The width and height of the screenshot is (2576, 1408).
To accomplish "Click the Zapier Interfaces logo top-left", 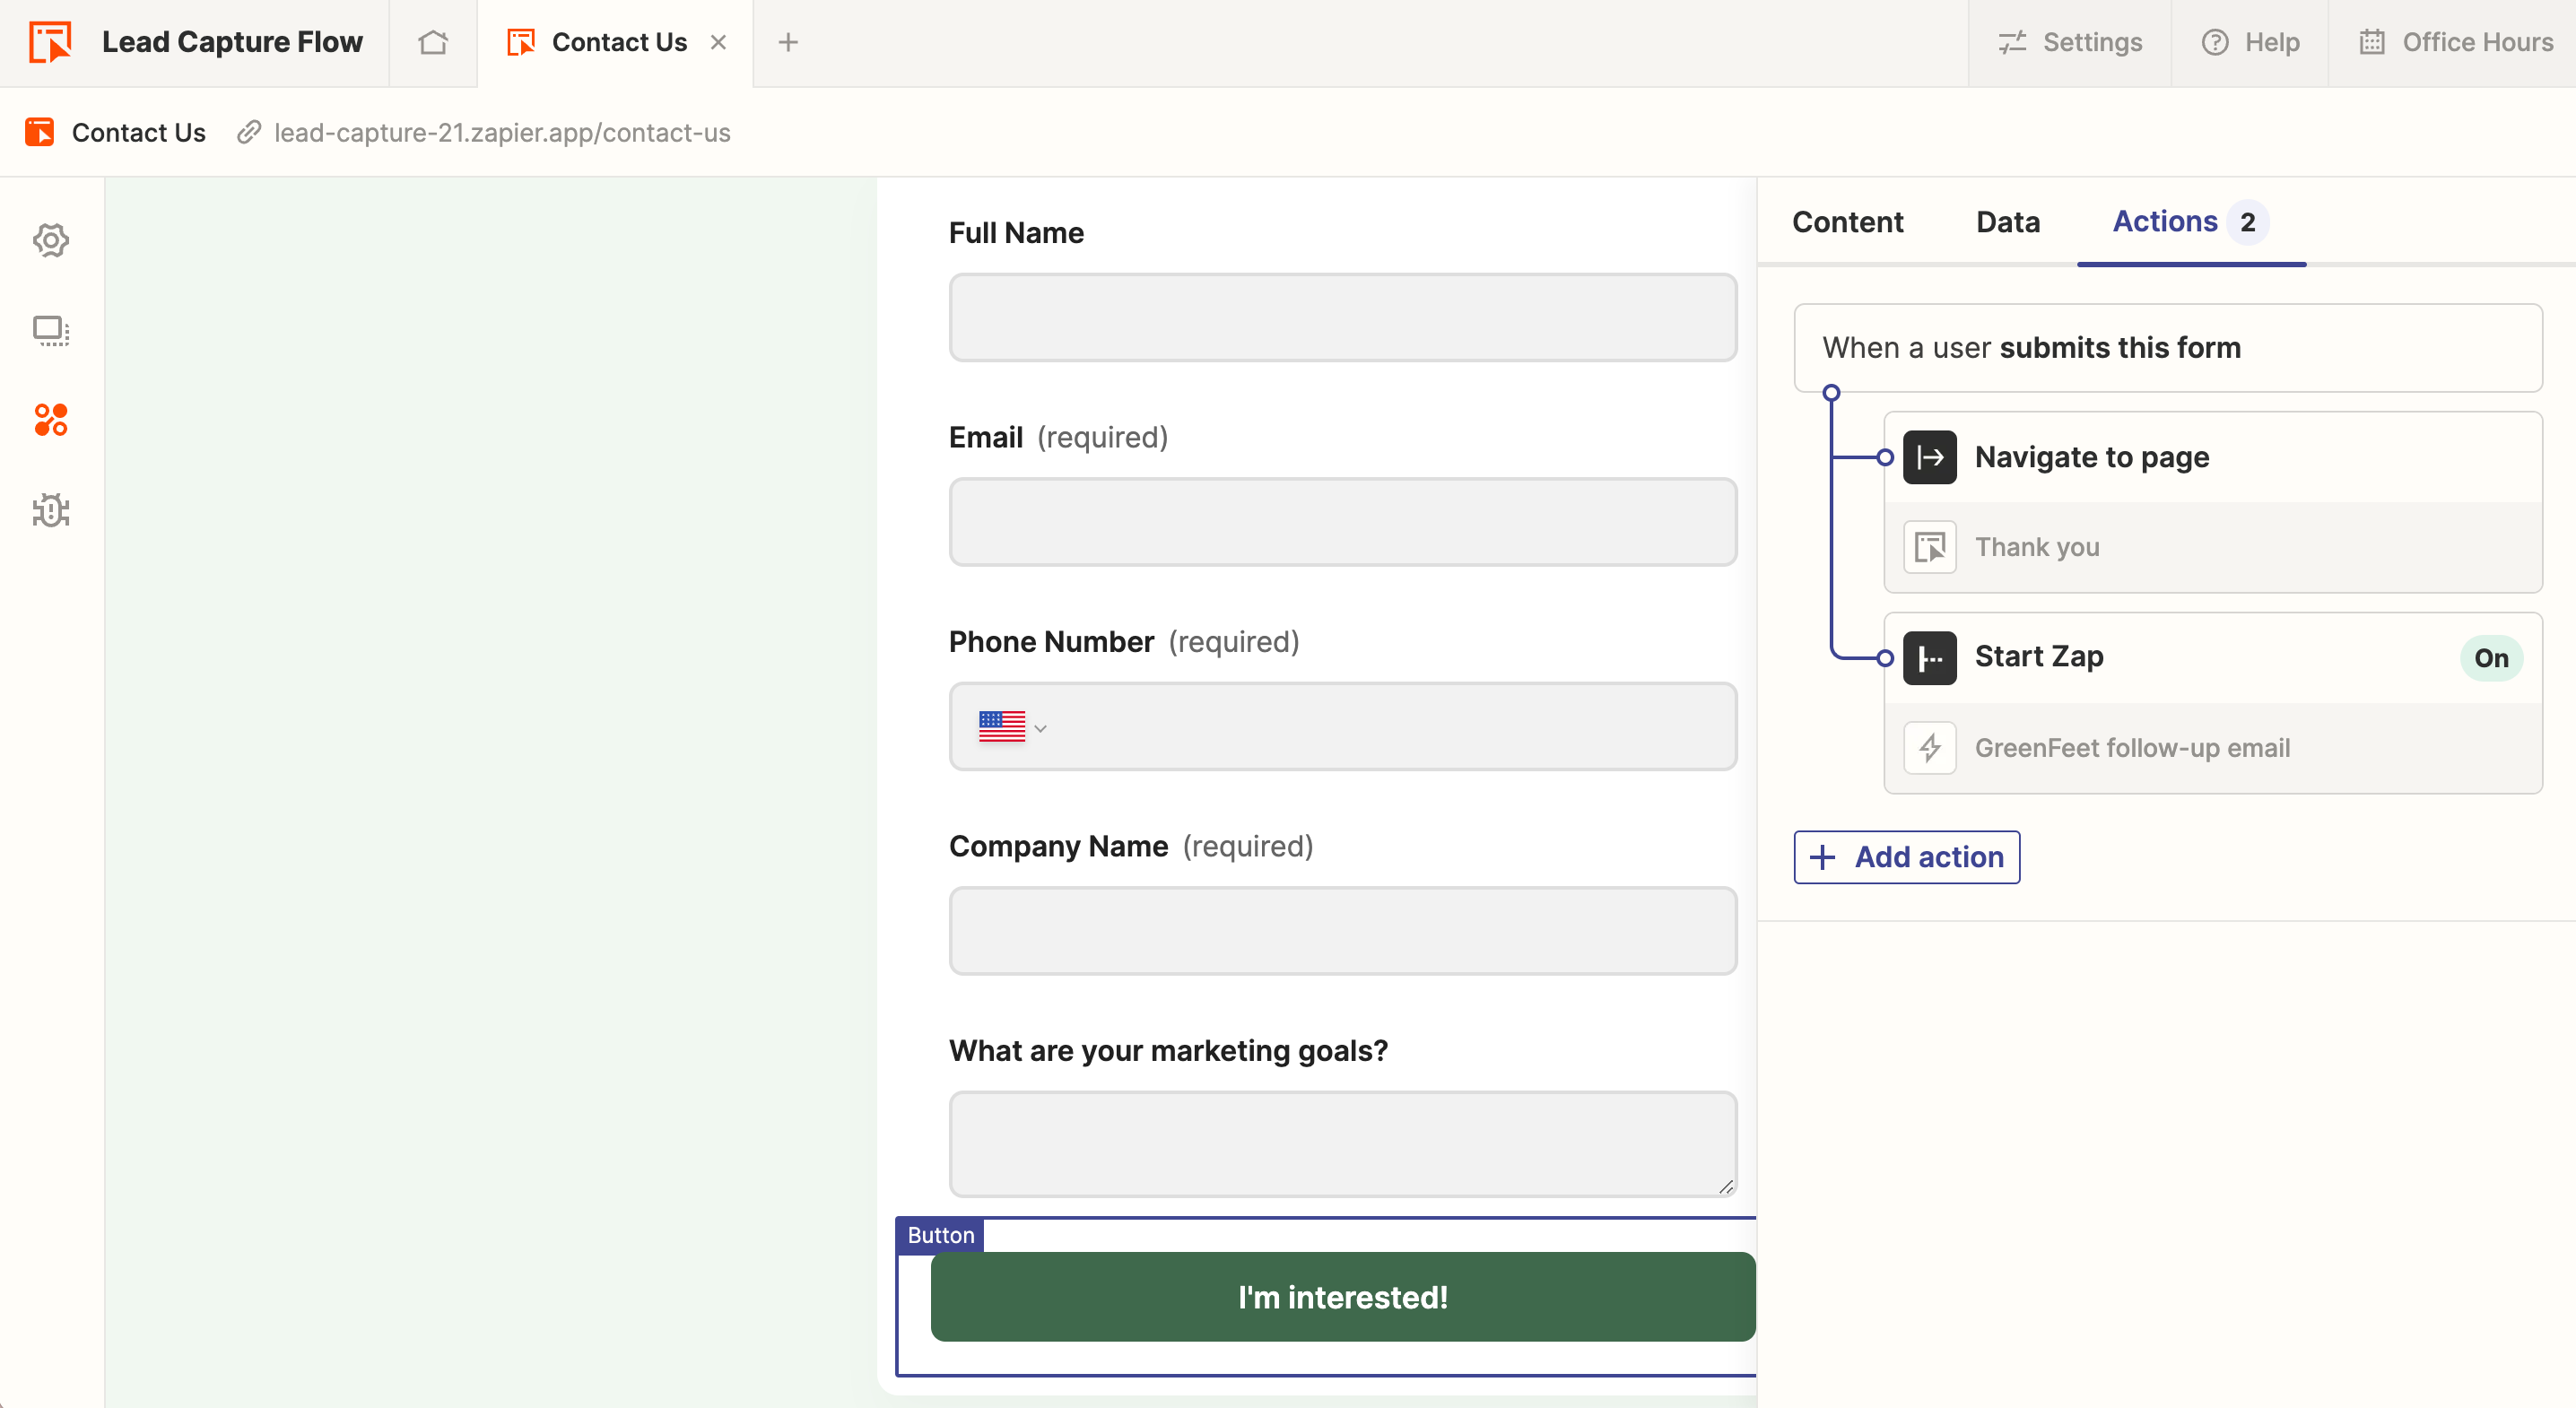I will point(51,42).
